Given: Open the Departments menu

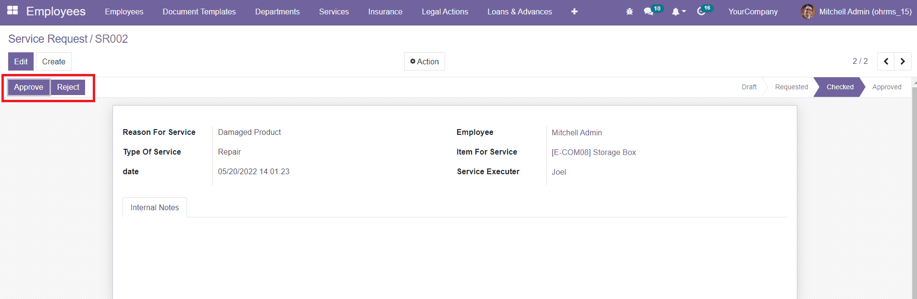Looking at the screenshot, I should pos(277,12).
